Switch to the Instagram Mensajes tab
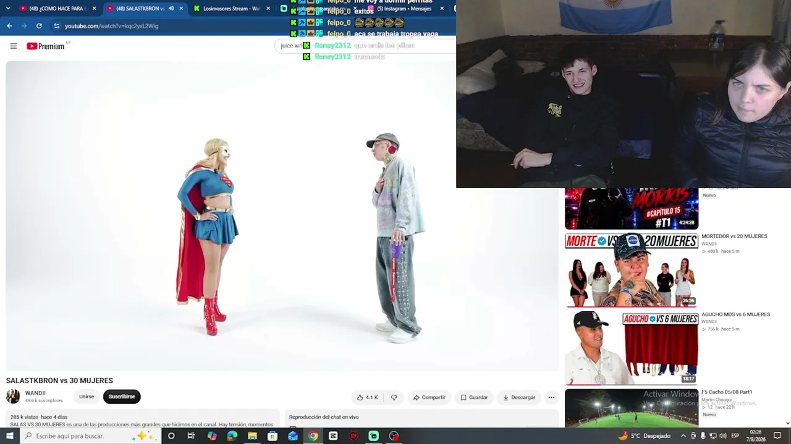The image size is (791, 444). pyautogui.click(x=405, y=9)
